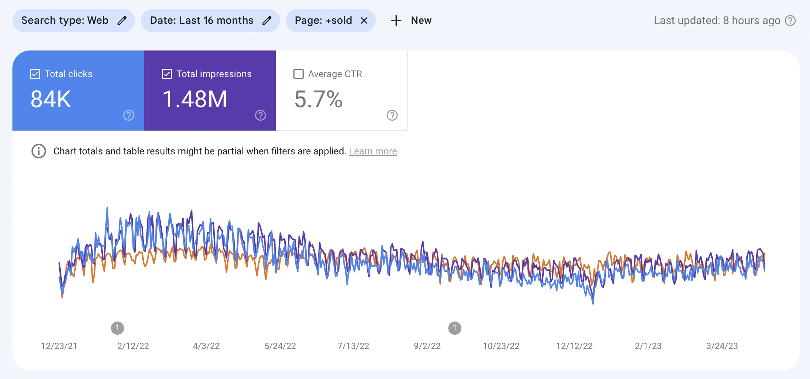Click the 9/2/22 date axis label
The width and height of the screenshot is (810, 379).
click(x=427, y=346)
